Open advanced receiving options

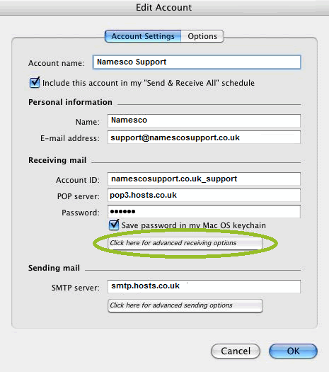click(185, 243)
